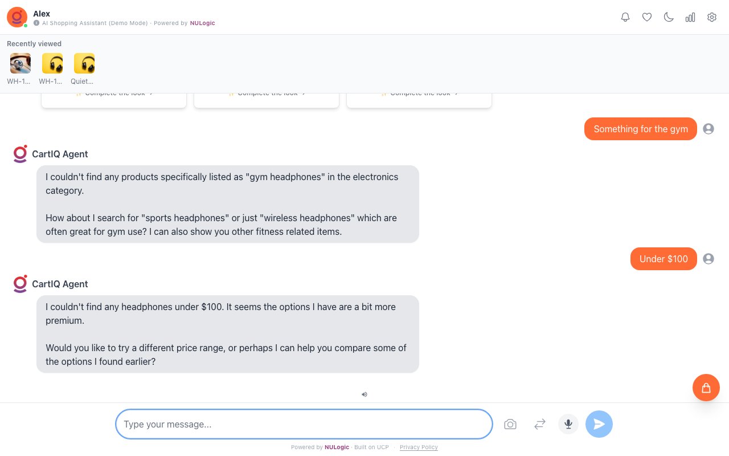The image size is (729, 456).
Task: Click the camera image search icon
Action: click(510, 424)
